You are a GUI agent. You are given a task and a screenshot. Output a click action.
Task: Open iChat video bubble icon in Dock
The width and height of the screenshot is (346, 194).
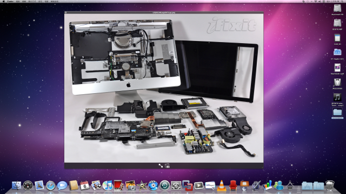pos(62,185)
